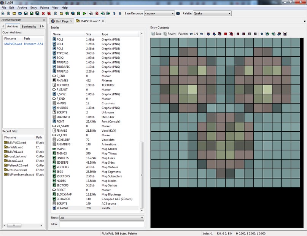Open the Show 'All' filter dropdown
307x236 pixels.
tap(102, 218)
